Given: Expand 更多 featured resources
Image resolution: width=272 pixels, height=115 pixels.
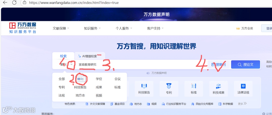Looking at the screenshot, I should point(242,104).
